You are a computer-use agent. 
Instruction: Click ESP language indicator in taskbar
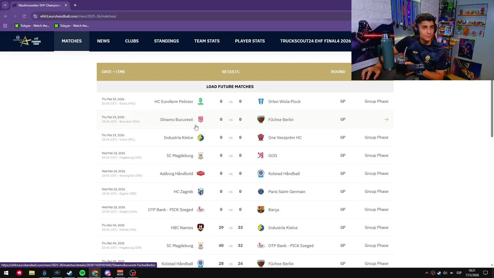459,273
